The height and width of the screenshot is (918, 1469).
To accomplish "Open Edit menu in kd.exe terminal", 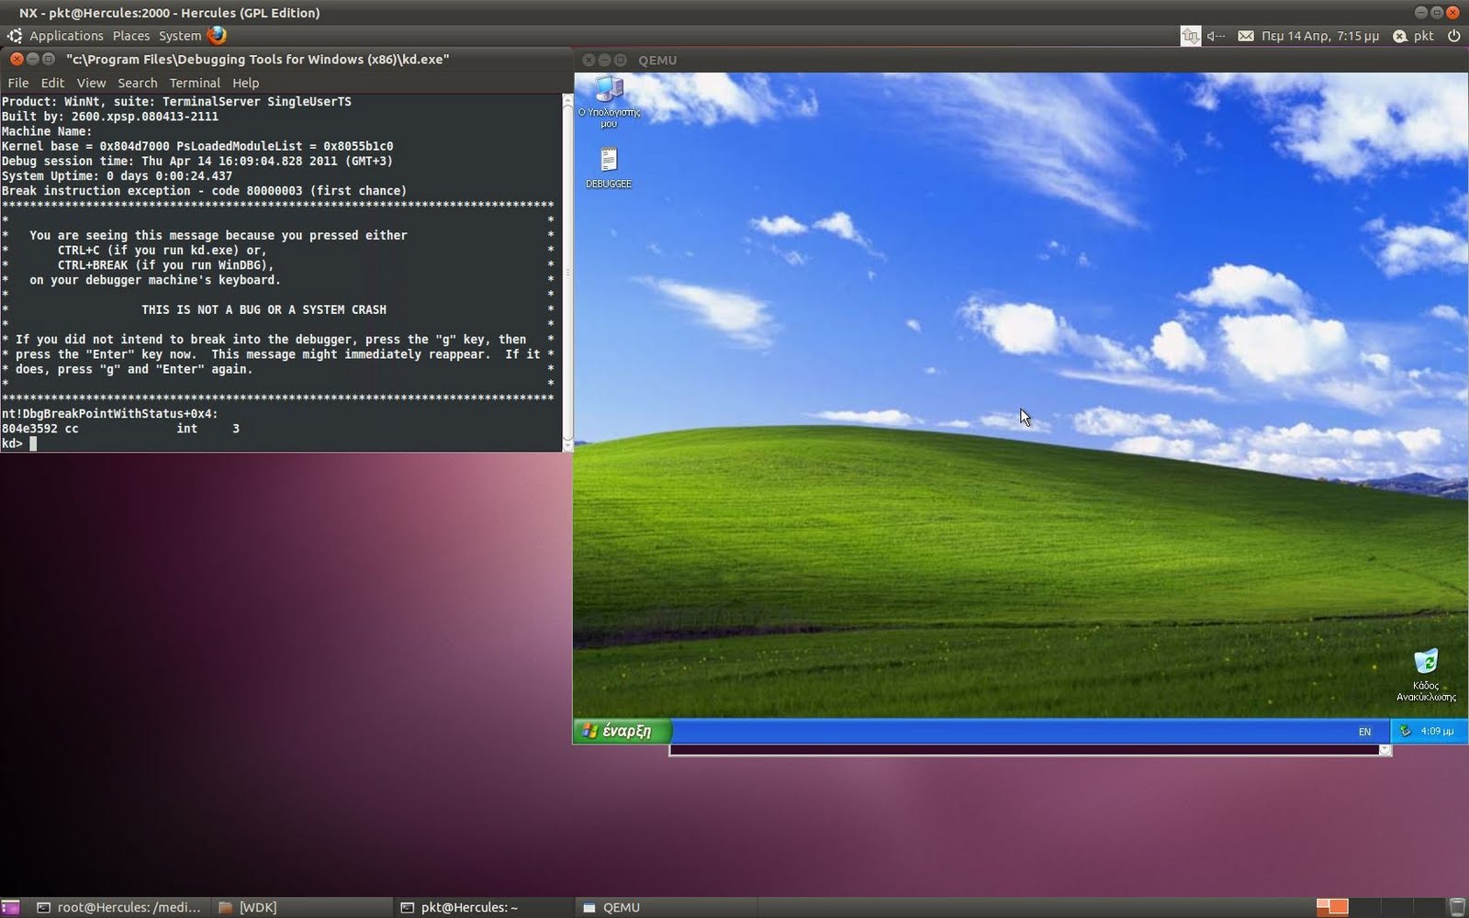I will (52, 83).
